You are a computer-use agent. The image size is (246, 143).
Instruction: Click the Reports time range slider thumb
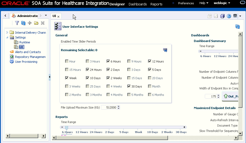click(x=67, y=128)
